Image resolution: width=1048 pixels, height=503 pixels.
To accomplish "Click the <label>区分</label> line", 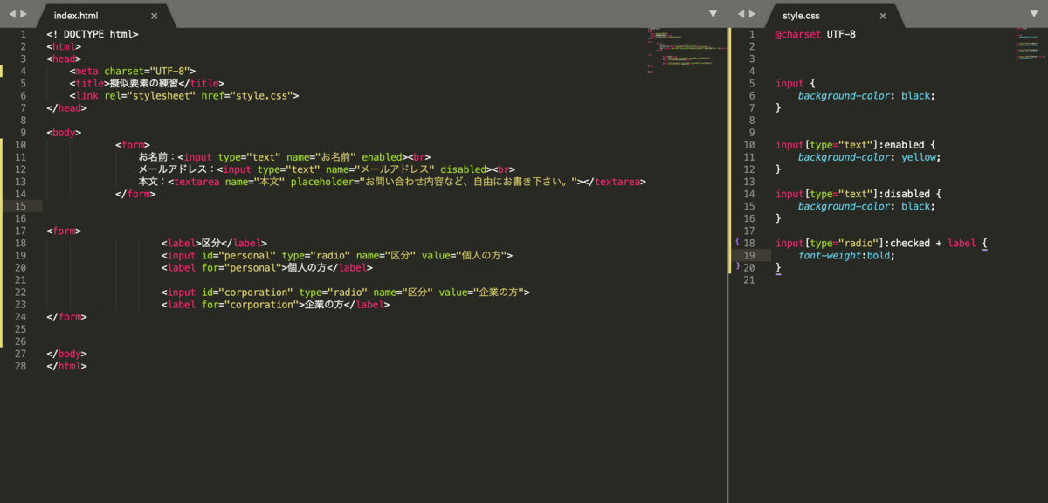I will point(214,243).
